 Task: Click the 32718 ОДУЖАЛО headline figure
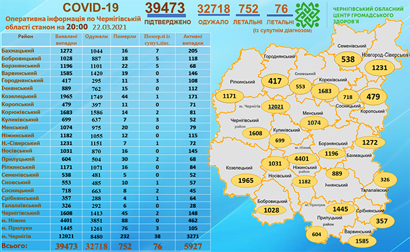213,10
